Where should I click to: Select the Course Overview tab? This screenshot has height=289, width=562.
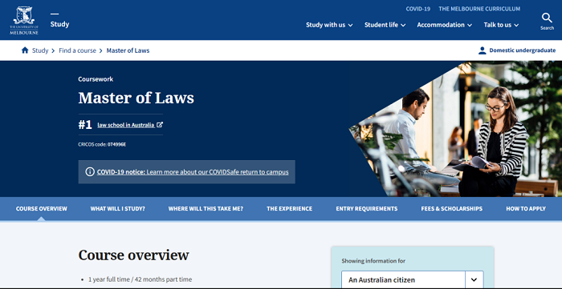[x=41, y=209]
